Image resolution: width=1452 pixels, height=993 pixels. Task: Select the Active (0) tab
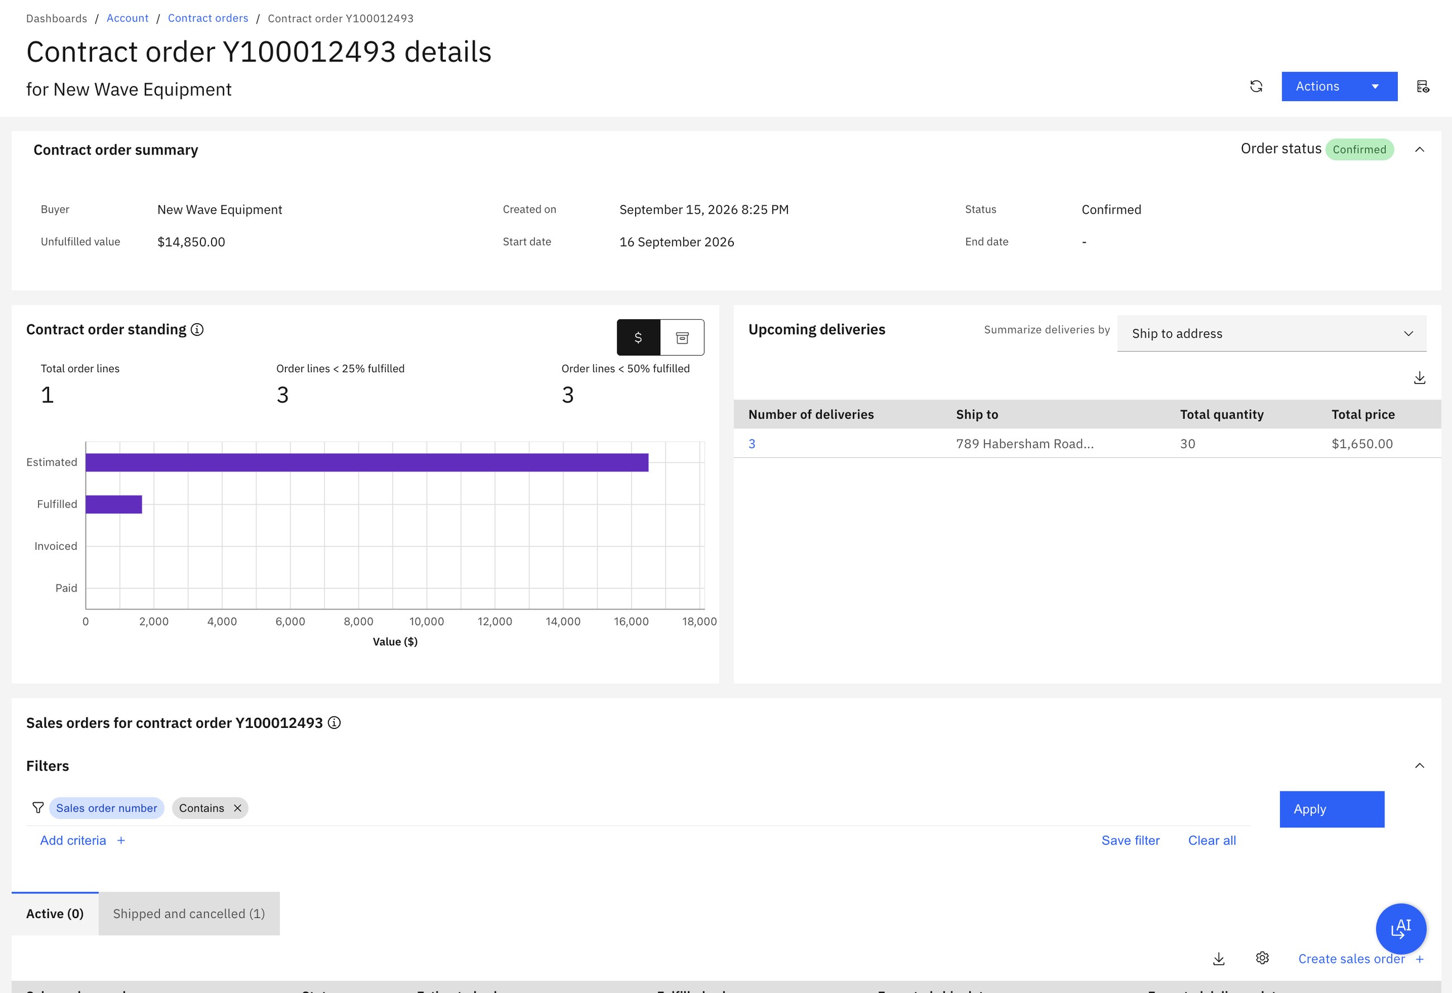coord(55,914)
